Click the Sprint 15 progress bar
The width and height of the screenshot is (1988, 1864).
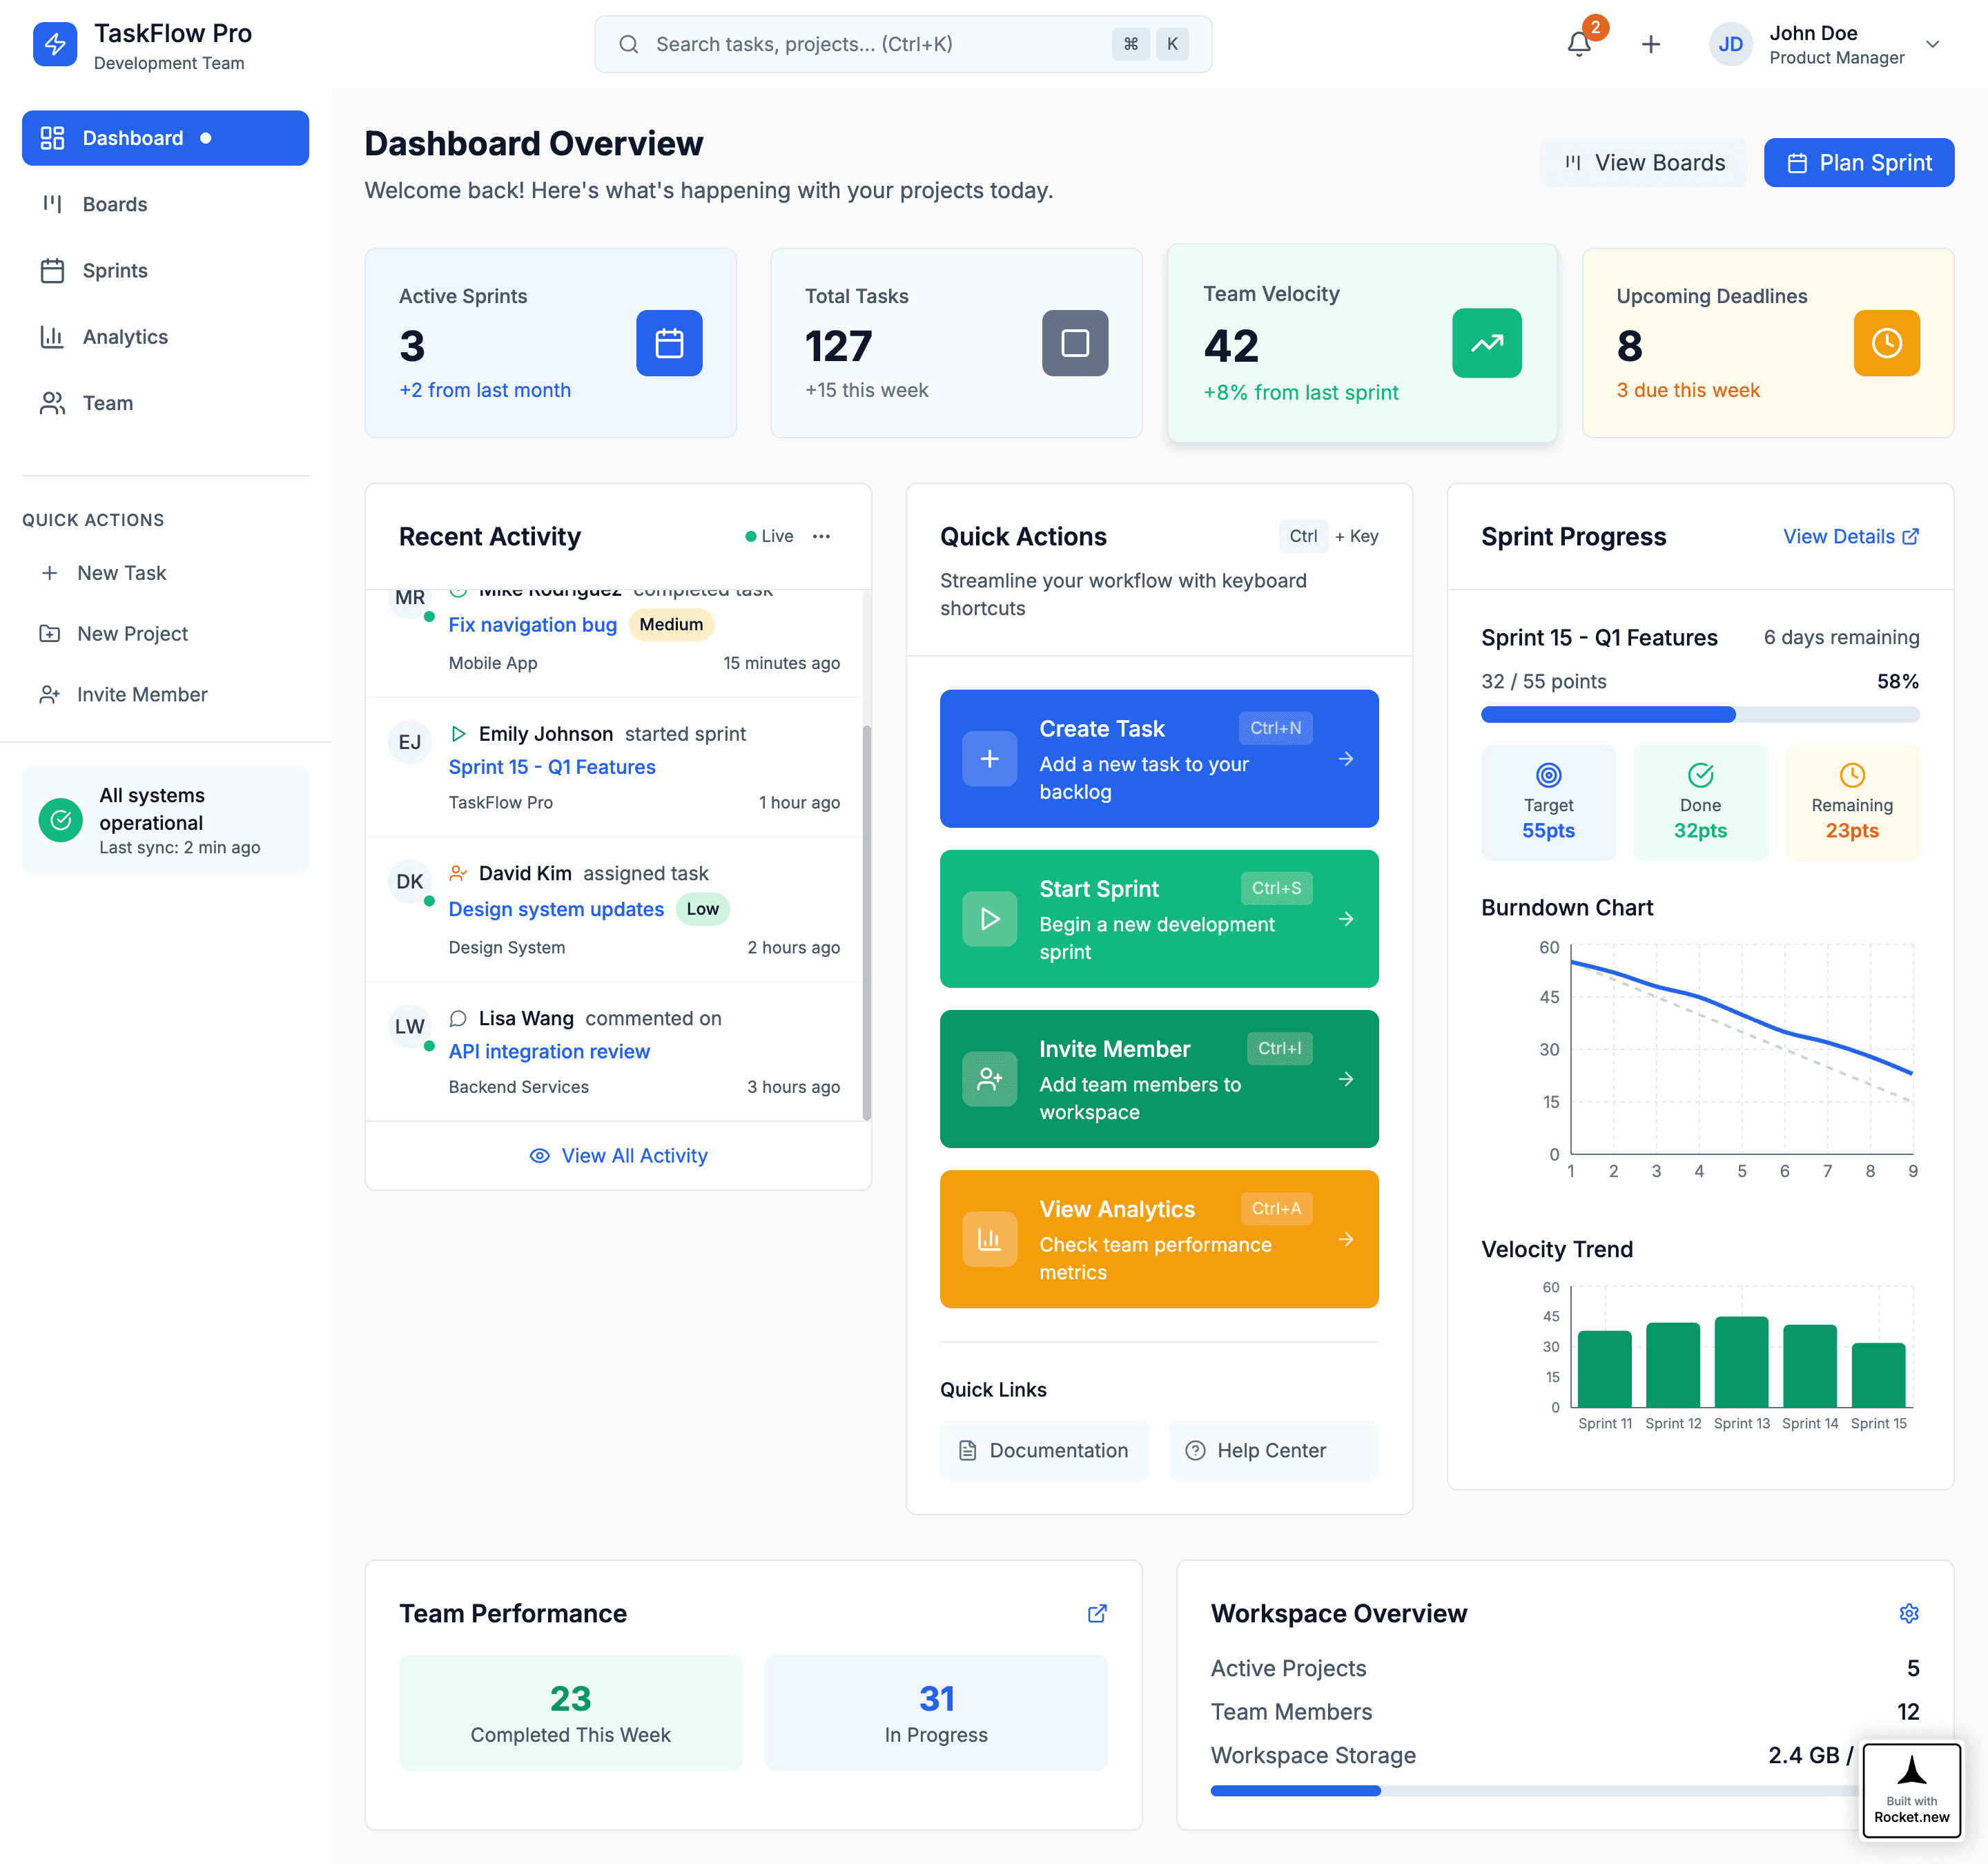click(x=1700, y=714)
